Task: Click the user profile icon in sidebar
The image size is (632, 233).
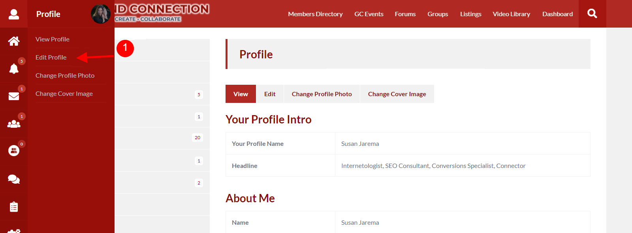Action: [14, 14]
